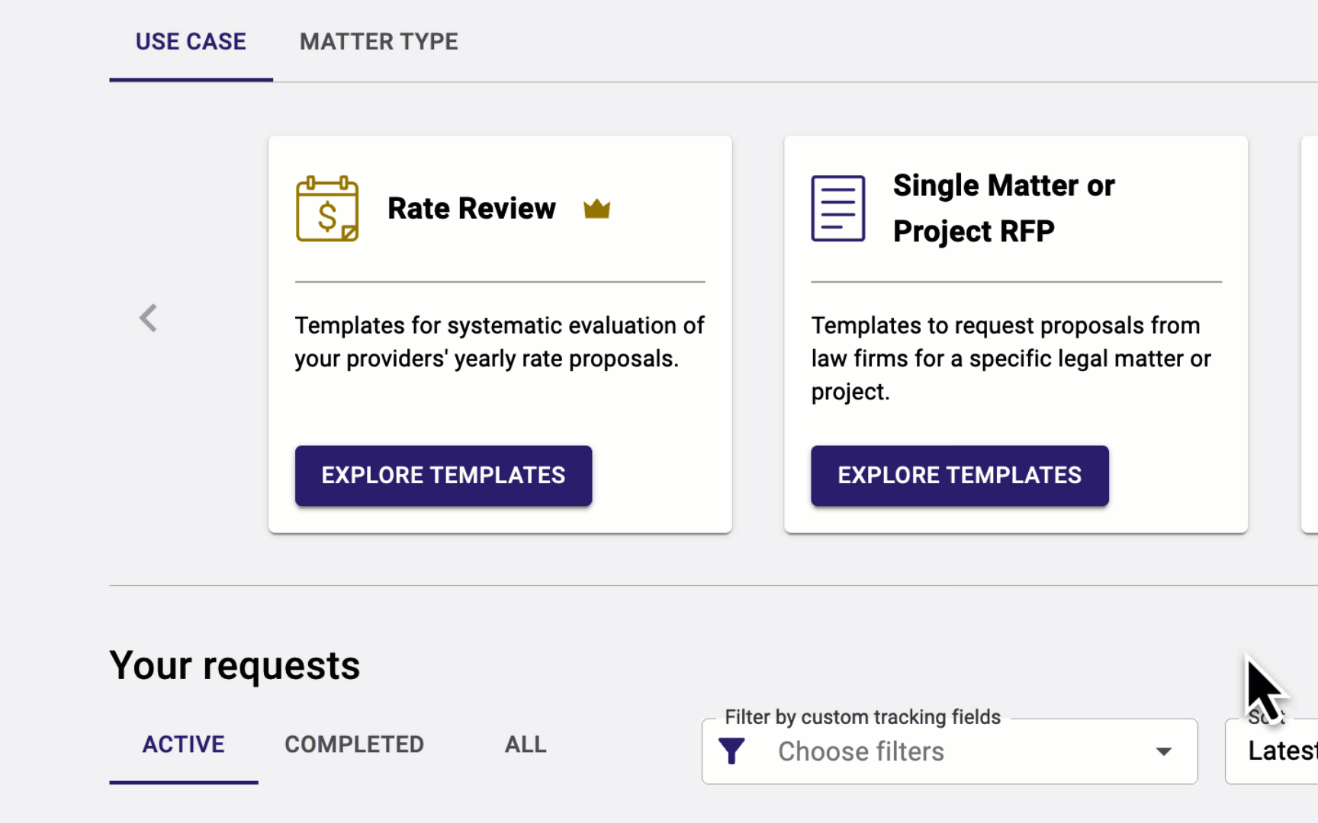Screen dimensions: 1318x823
Task: Open the USE CASE tab
Action: point(191,41)
